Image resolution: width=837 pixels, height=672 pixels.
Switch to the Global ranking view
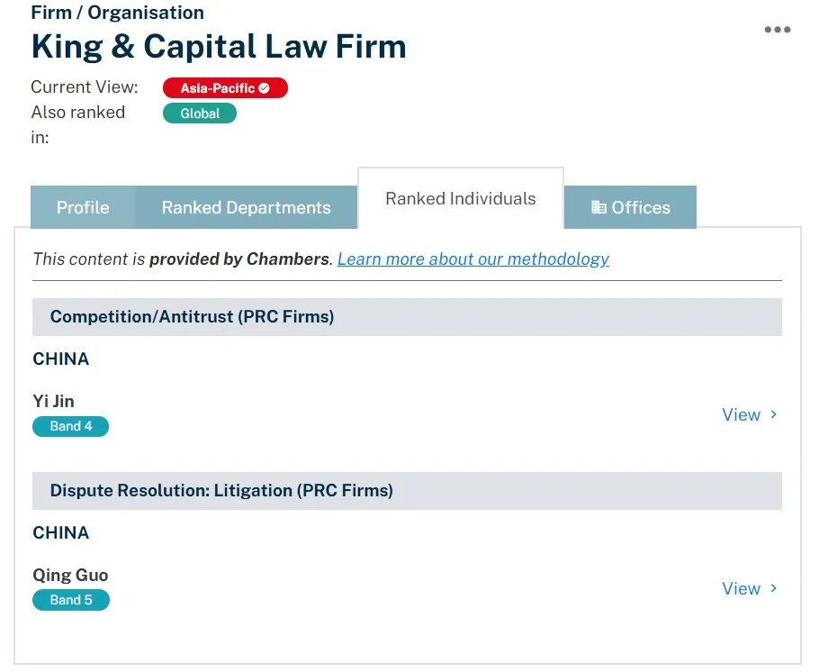(200, 114)
